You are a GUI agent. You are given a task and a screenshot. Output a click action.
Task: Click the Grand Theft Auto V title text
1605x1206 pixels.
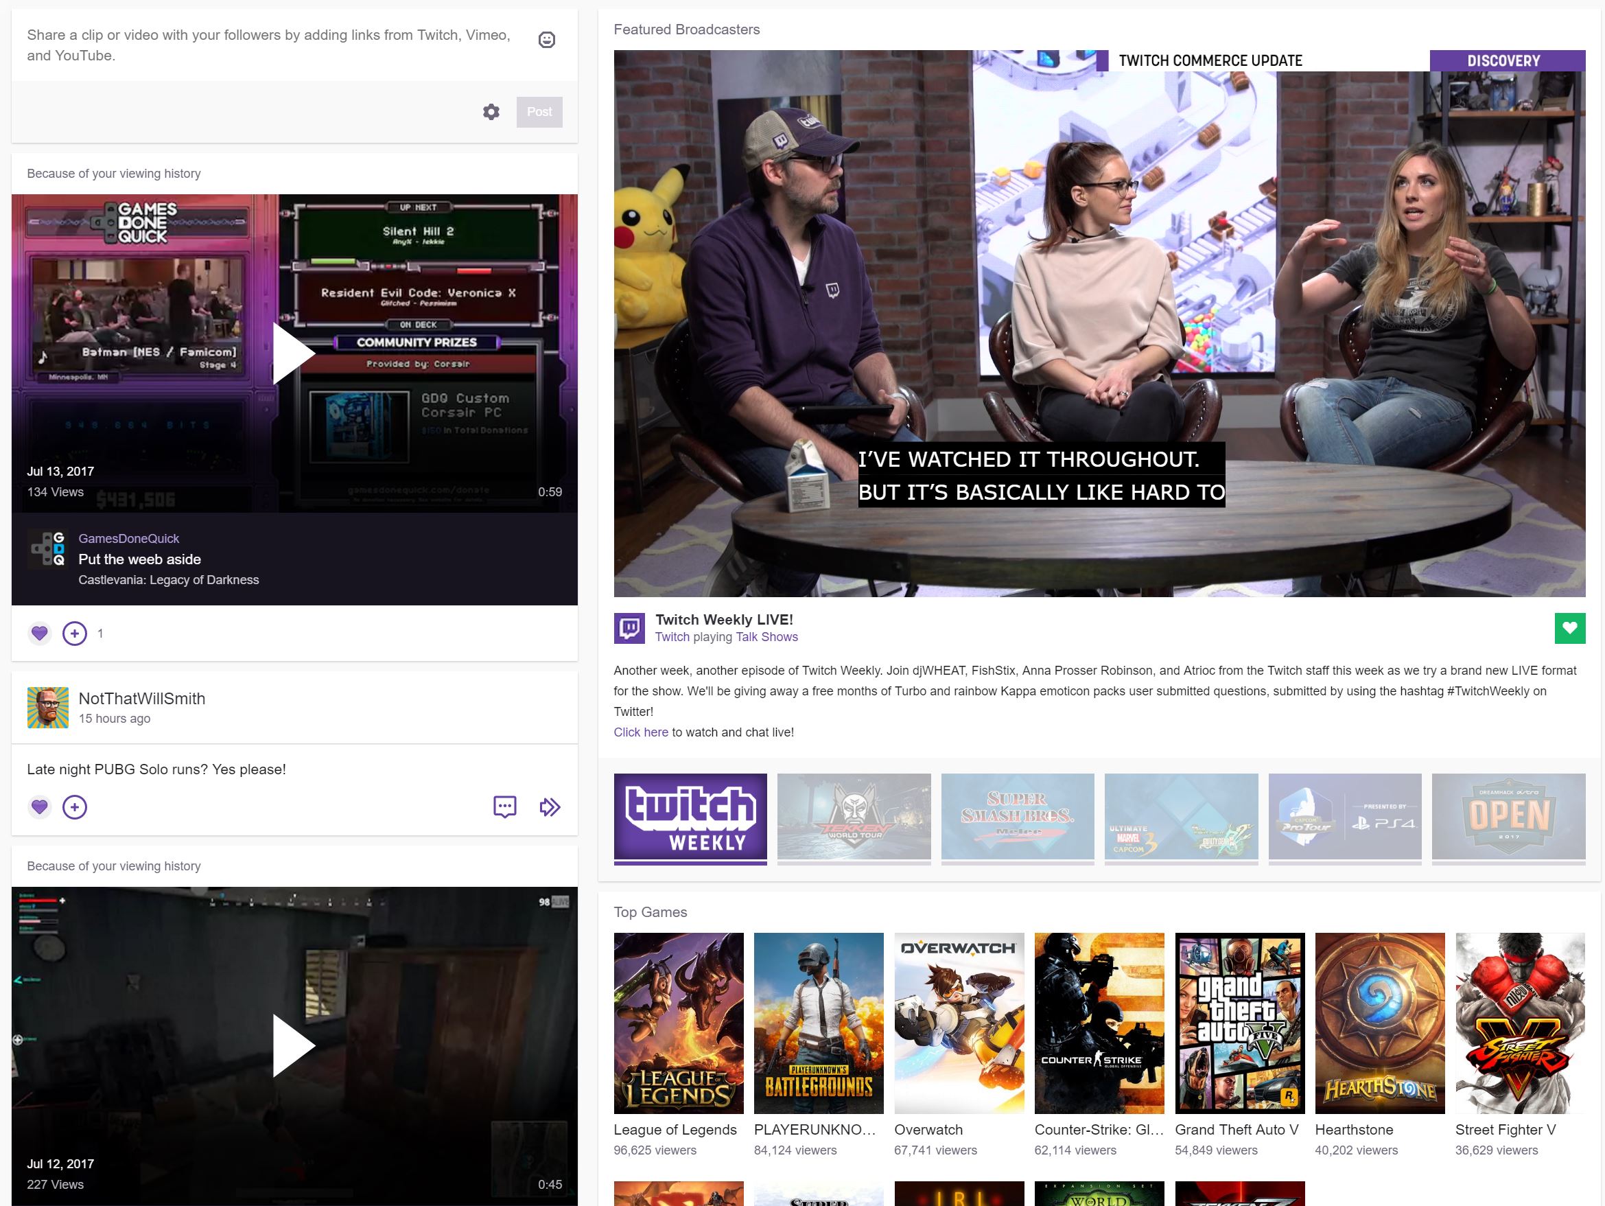tap(1236, 1130)
